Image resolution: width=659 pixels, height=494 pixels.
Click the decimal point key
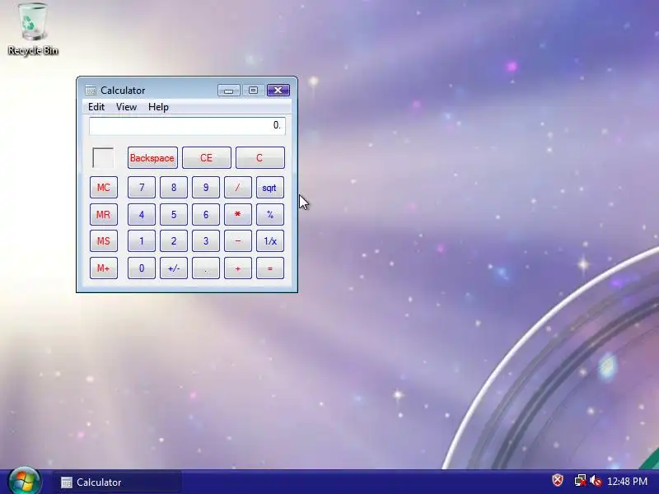(205, 268)
